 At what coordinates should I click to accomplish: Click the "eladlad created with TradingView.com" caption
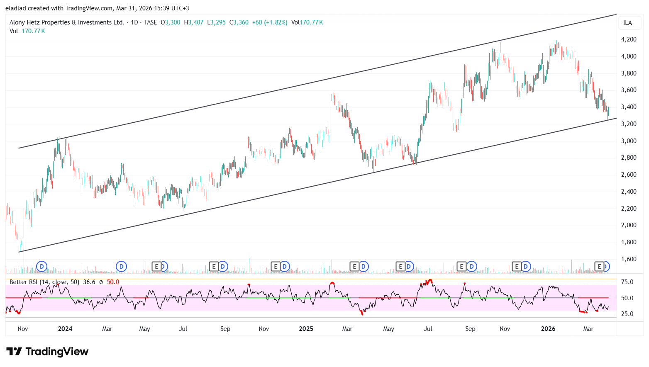click(x=59, y=8)
